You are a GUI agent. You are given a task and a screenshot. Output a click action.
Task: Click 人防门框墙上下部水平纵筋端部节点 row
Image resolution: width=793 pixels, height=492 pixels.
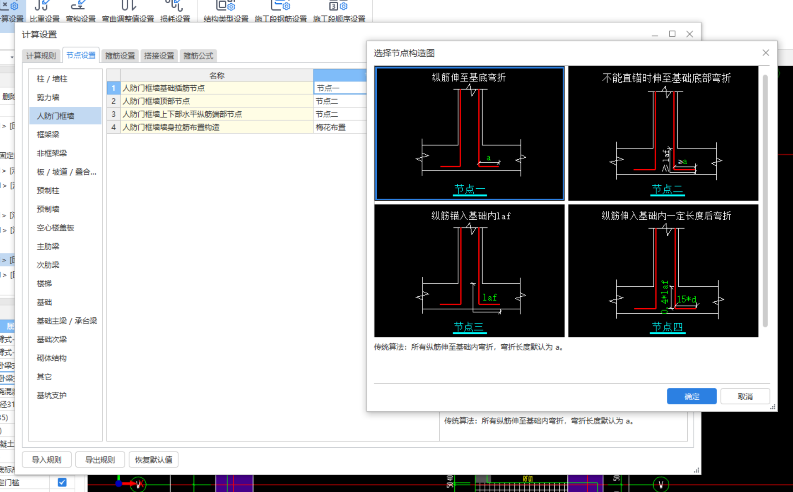(x=217, y=114)
